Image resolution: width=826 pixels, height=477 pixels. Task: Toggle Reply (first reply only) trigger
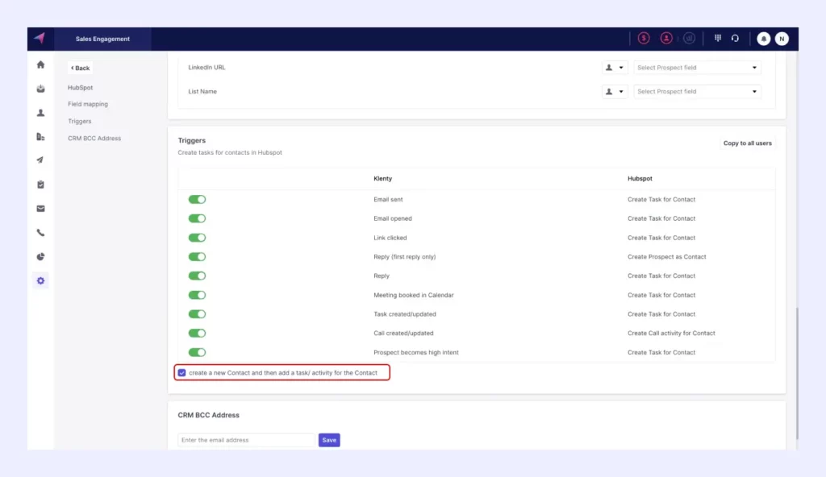coord(197,257)
